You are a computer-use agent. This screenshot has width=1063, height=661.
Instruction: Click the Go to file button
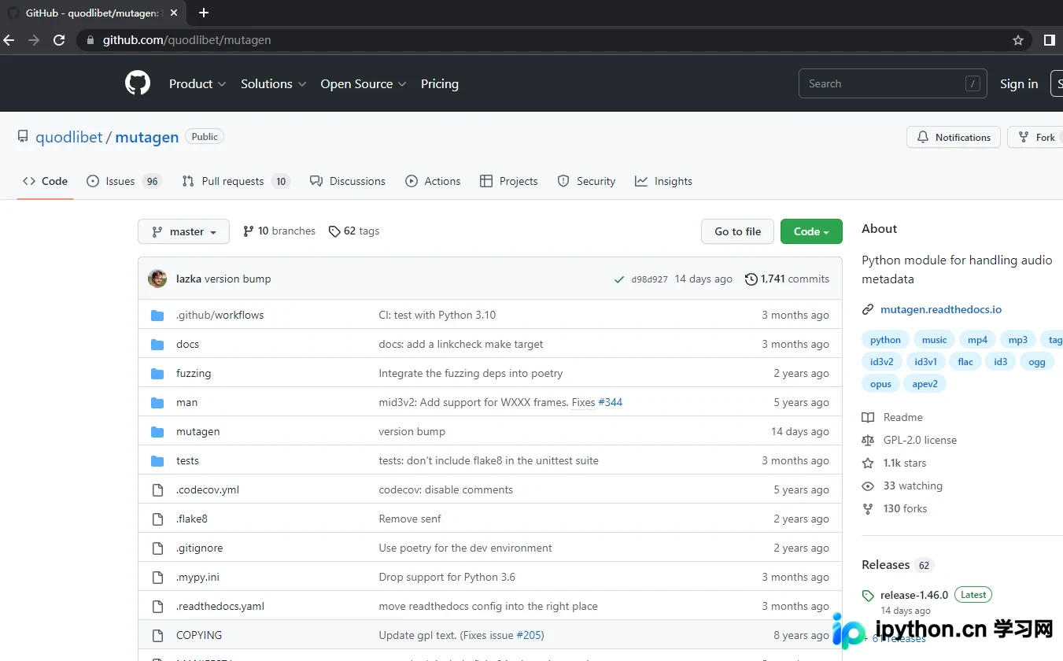click(x=737, y=231)
